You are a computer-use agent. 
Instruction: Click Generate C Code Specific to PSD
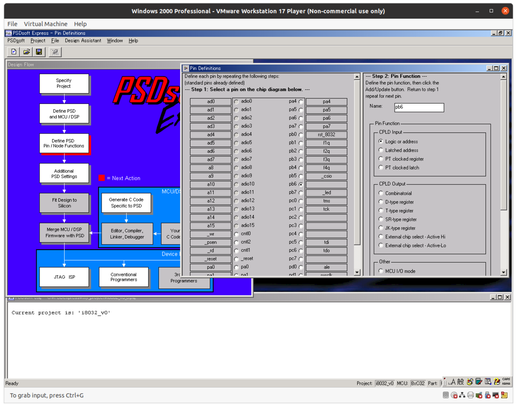click(x=126, y=203)
